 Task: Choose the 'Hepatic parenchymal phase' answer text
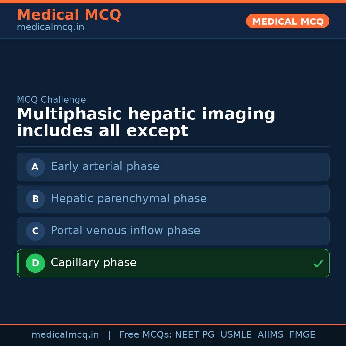pos(128,199)
